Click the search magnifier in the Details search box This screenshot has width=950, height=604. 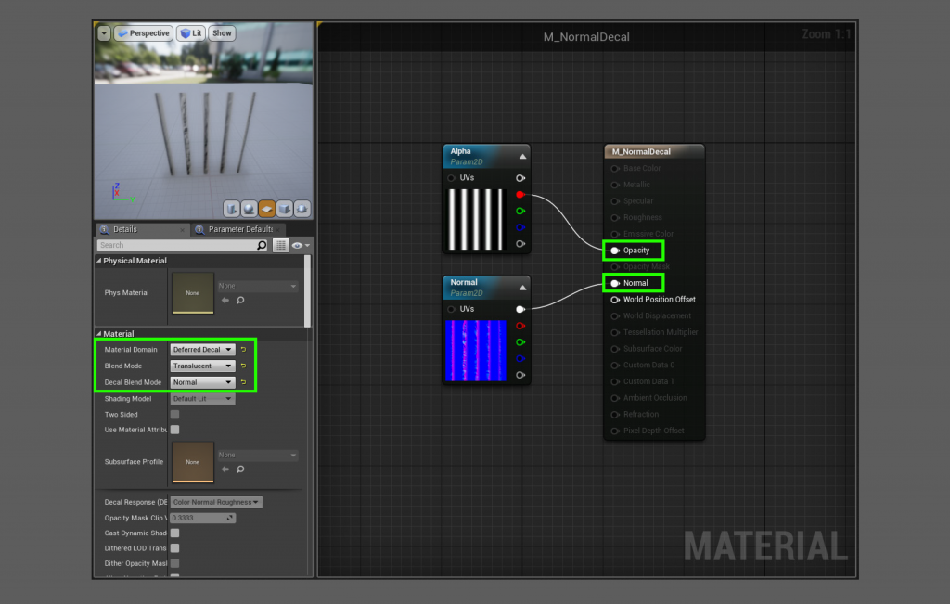click(262, 245)
